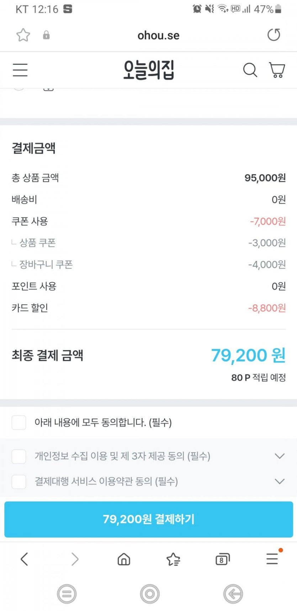
Task: Open the browser home page
Action: (x=124, y=559)
